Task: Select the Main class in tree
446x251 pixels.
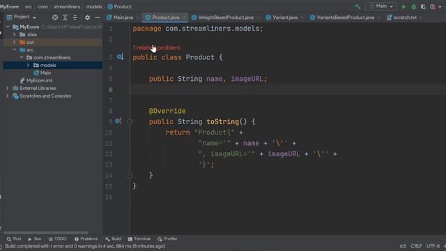Action: pos(42,73)
